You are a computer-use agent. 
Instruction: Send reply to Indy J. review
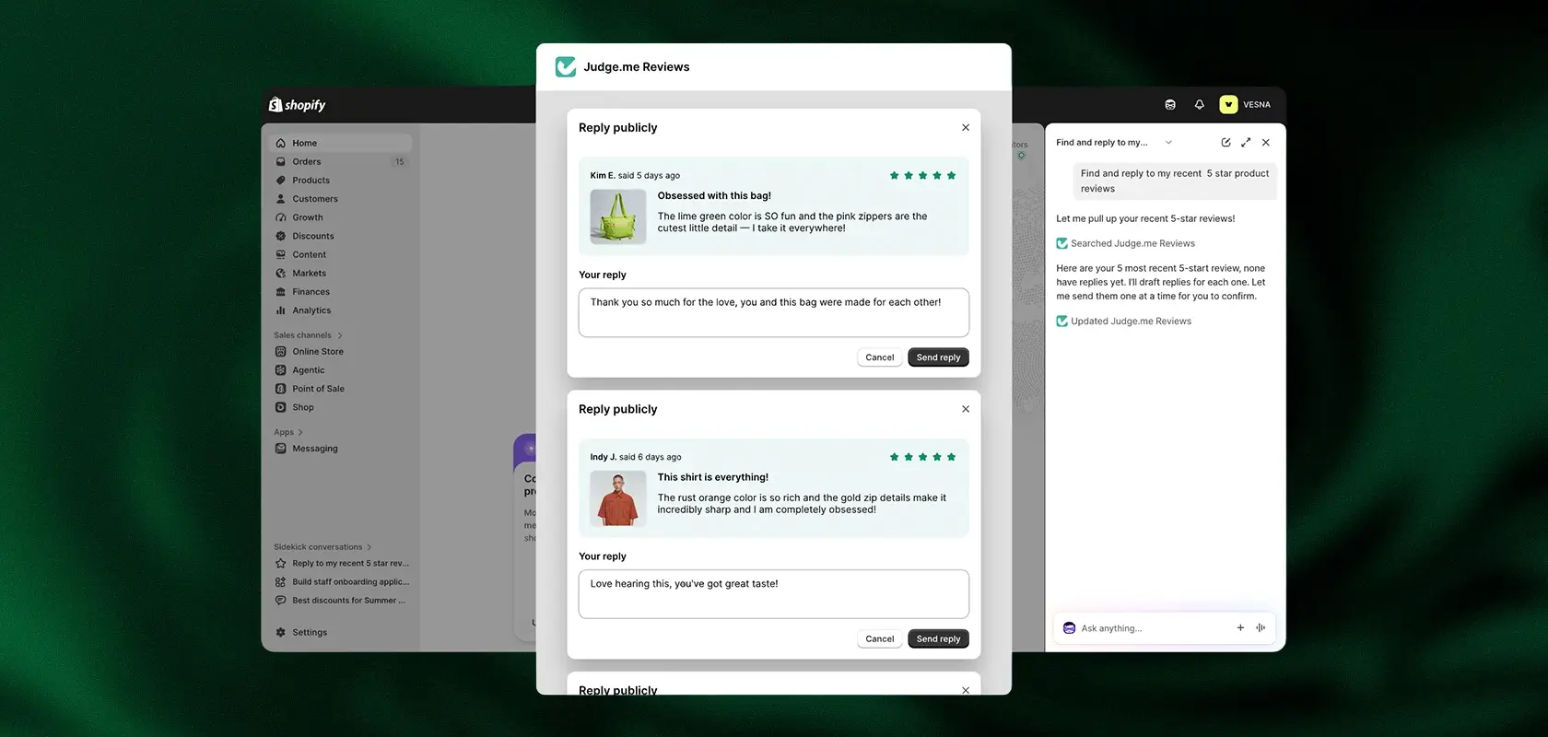[938, 639]
